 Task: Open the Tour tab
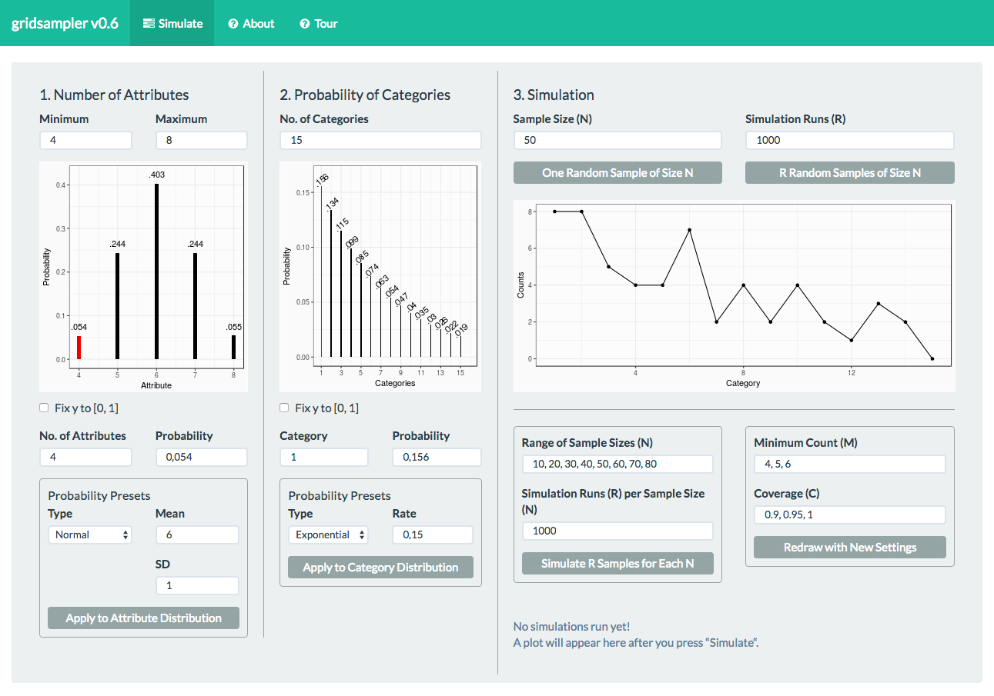(x=319, y=23)
